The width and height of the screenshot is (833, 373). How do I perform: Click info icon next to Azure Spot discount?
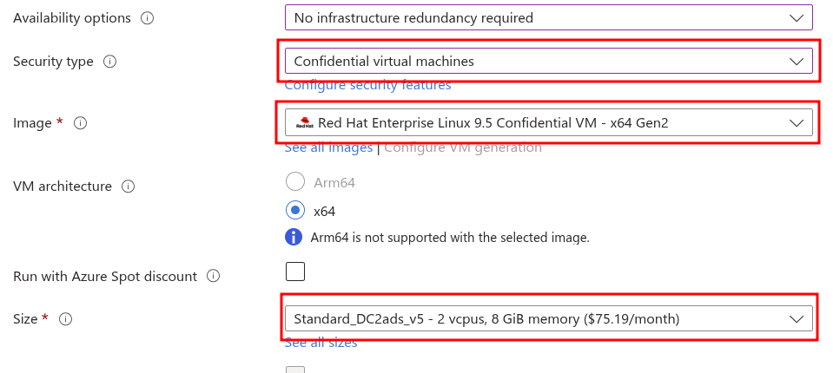(213, 277)
